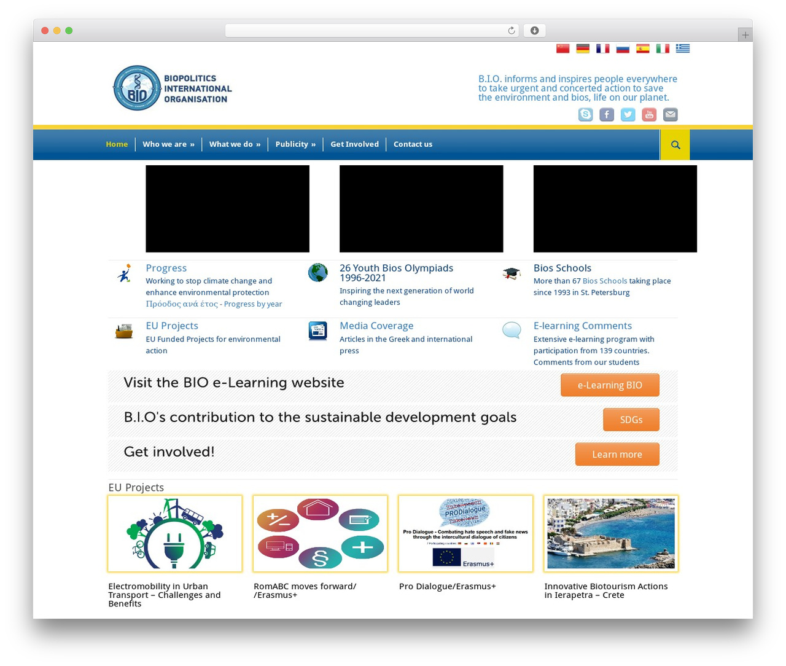786x666 pixels.
Task: Open the 26 Youth Bios Olympiads link
Action: (x=396, y=273)
